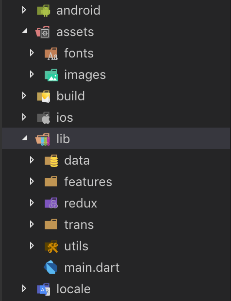Click the green images folder icon

click(51, 75)
